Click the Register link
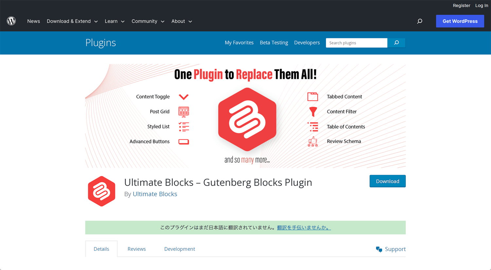The image size is (491, 270). pos(461,6)
